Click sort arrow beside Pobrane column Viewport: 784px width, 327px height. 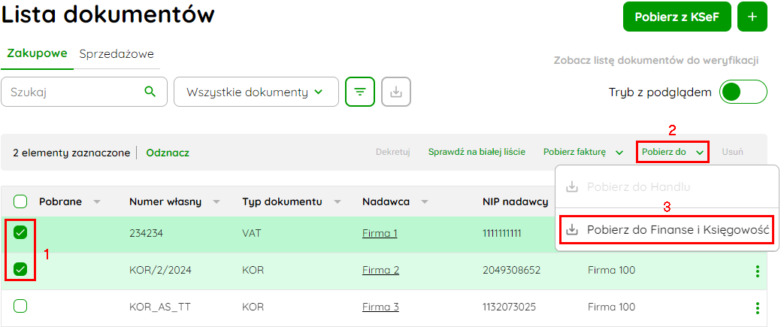tap(97, 202)
